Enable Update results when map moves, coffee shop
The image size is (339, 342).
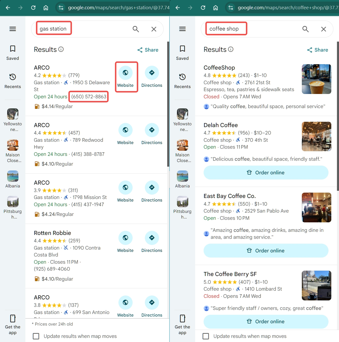pos(206,336)
